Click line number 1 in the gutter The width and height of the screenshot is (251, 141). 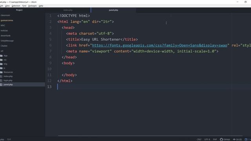(x=50, y=16)
